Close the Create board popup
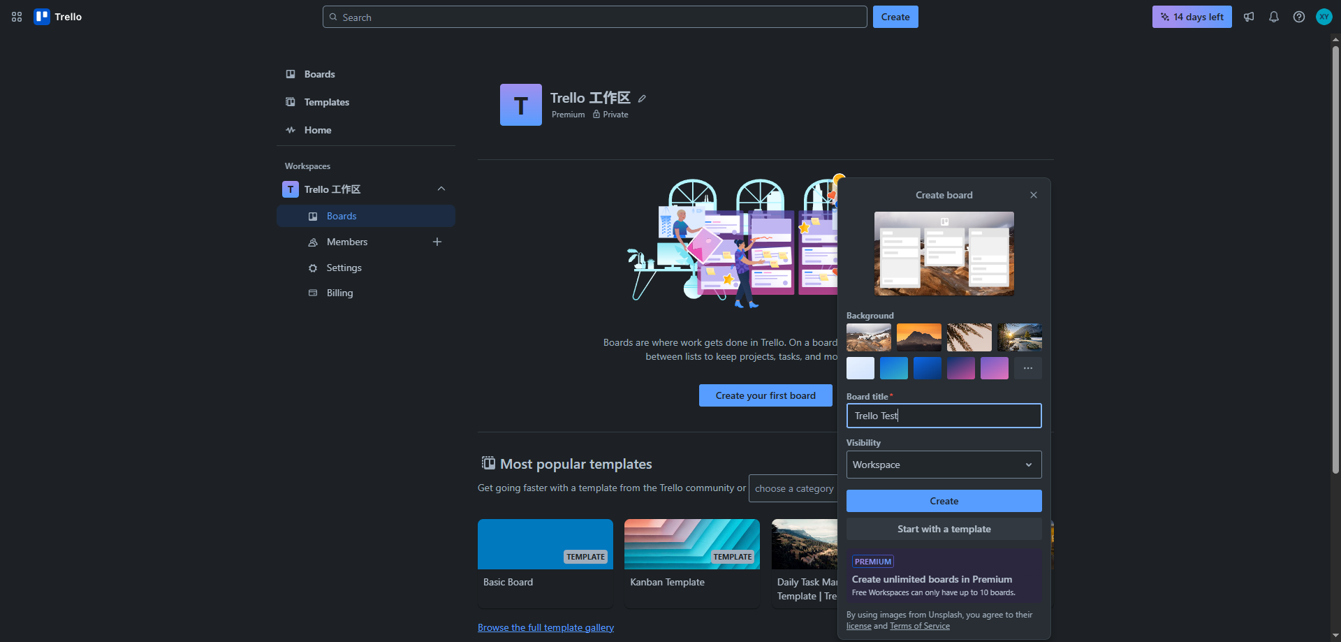The height and width of the screenshot is (642, 1341). coord(1034,195)
